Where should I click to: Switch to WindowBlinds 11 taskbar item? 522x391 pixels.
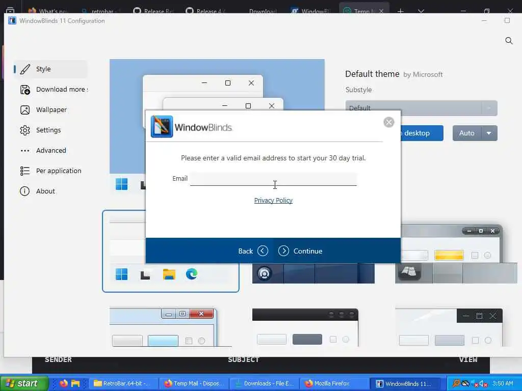pyautogui.click(x=405, y=383)
